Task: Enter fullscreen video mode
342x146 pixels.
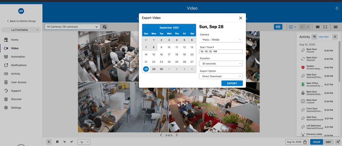Action: pos(325,27)
